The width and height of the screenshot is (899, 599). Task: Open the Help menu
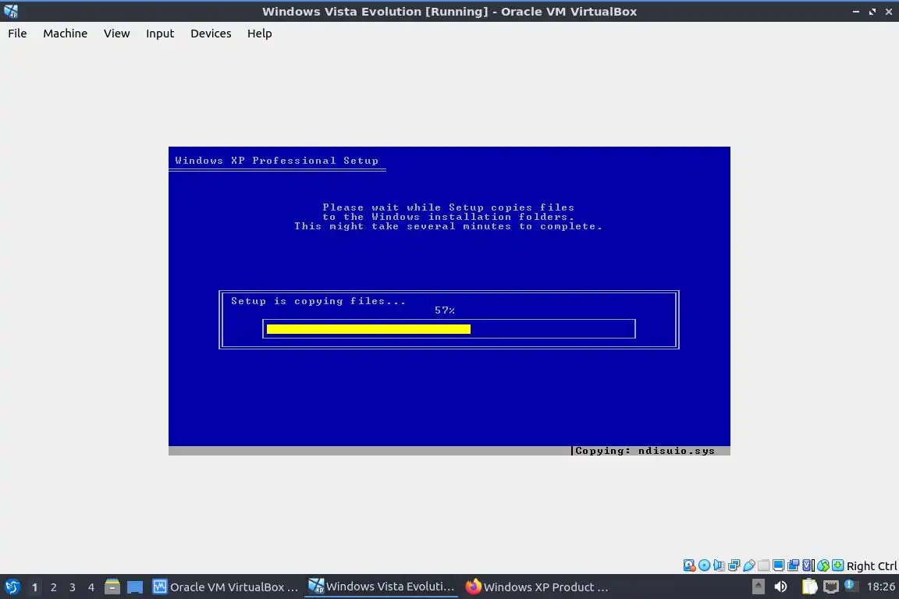click(x=260, y=34)
